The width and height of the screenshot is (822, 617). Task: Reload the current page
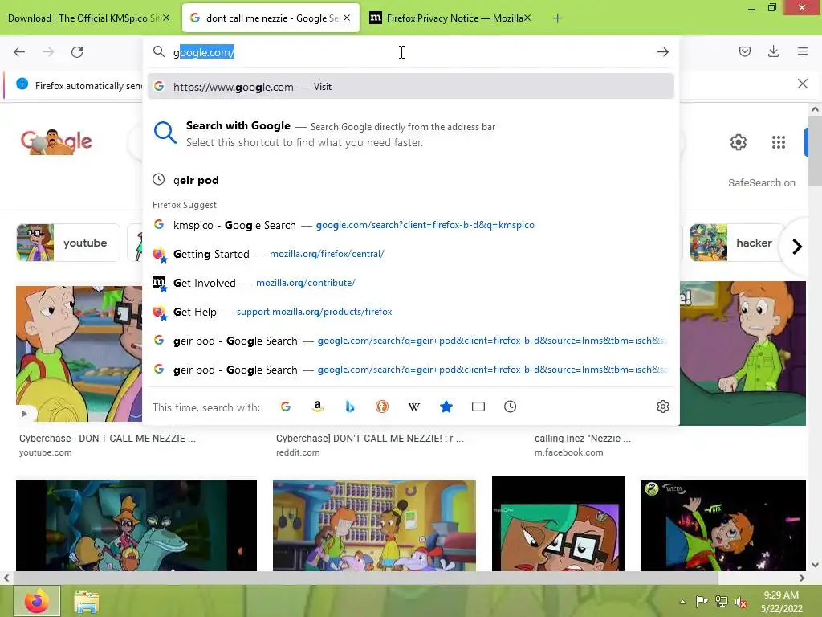coord(77,52)
